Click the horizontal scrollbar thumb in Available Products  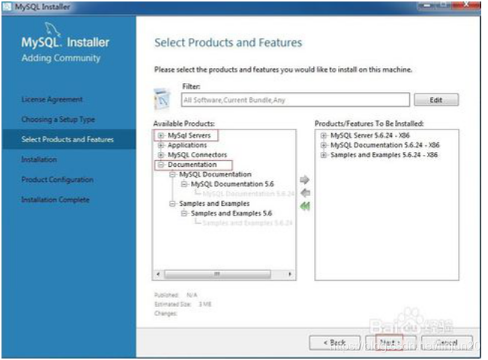(x=217, y=274)
